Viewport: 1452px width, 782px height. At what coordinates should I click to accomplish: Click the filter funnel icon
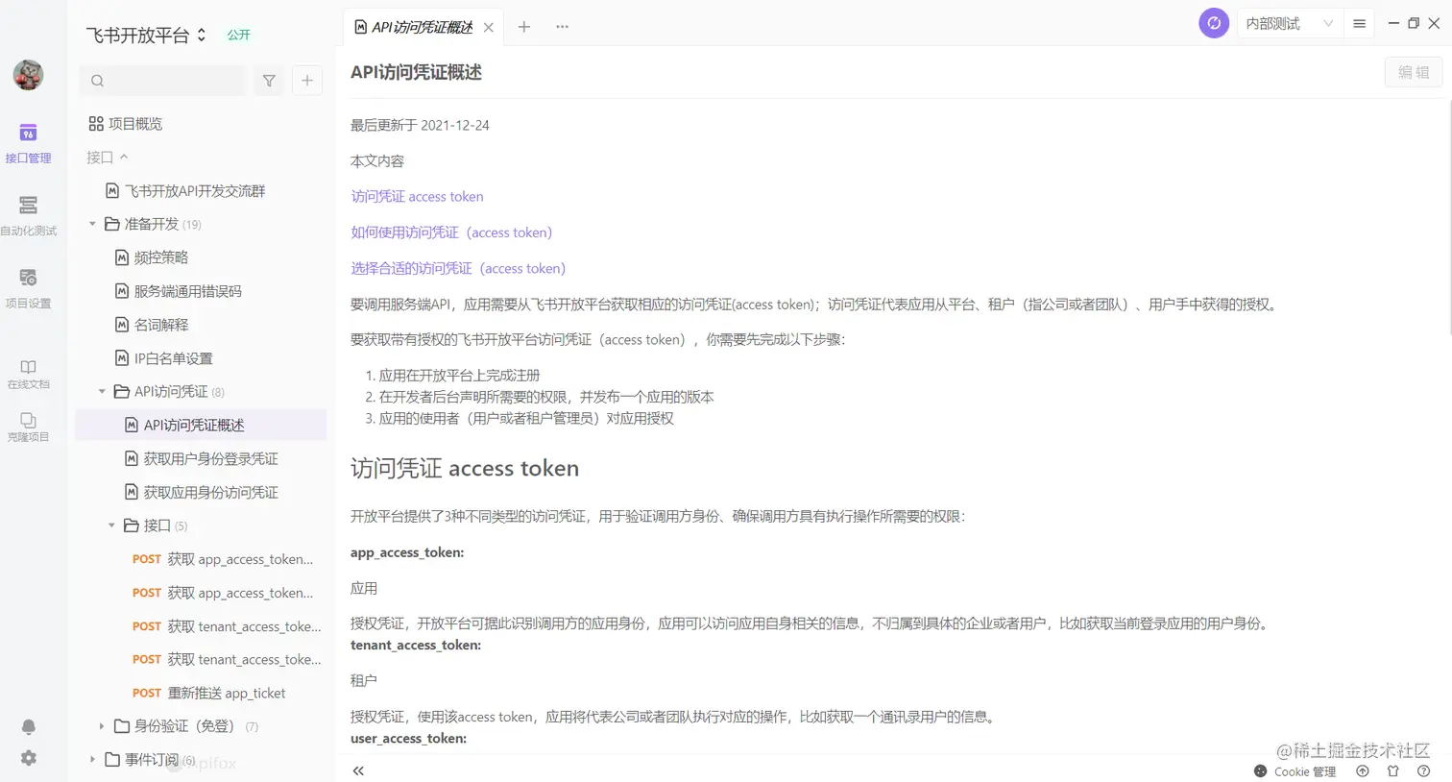269,81
